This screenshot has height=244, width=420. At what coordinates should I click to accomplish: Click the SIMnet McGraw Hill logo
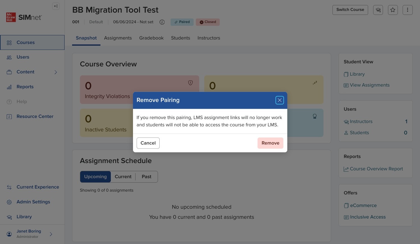[24, 17]
